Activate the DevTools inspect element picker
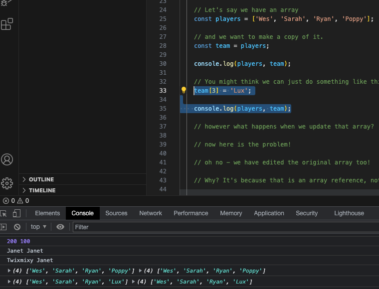This screenshot has height=289, width=379. click(x=3, y=213)
